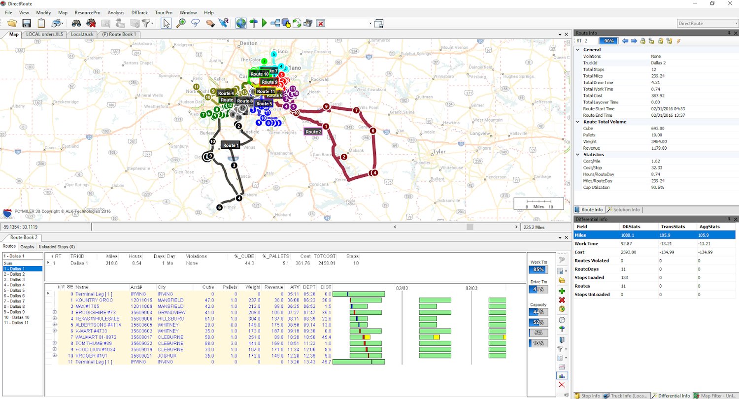Toggle the pushpin on Route Info panel

[730, 33]
